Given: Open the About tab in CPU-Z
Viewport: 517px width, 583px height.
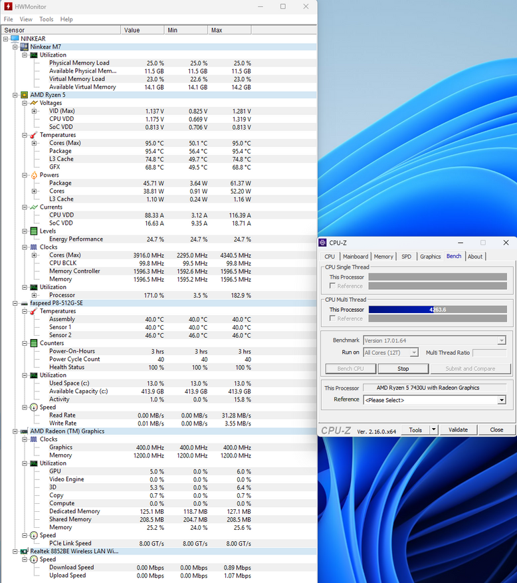Looking at the screenshot, I should tap(475, 257).
